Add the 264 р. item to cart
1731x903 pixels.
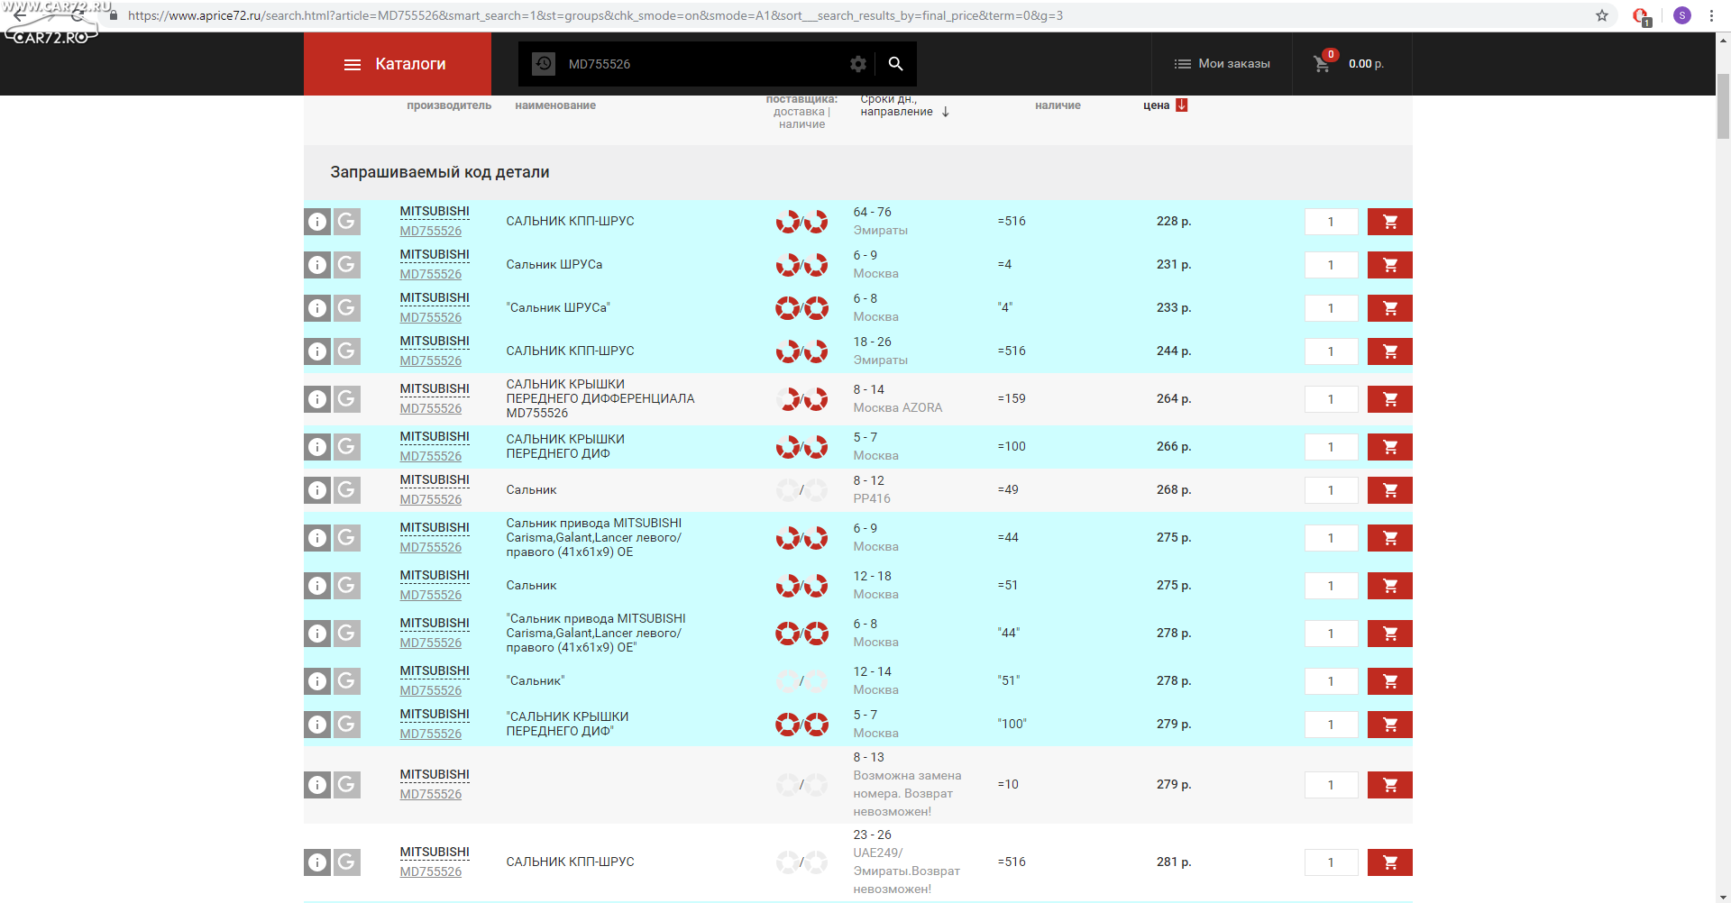pos(1390,399)
